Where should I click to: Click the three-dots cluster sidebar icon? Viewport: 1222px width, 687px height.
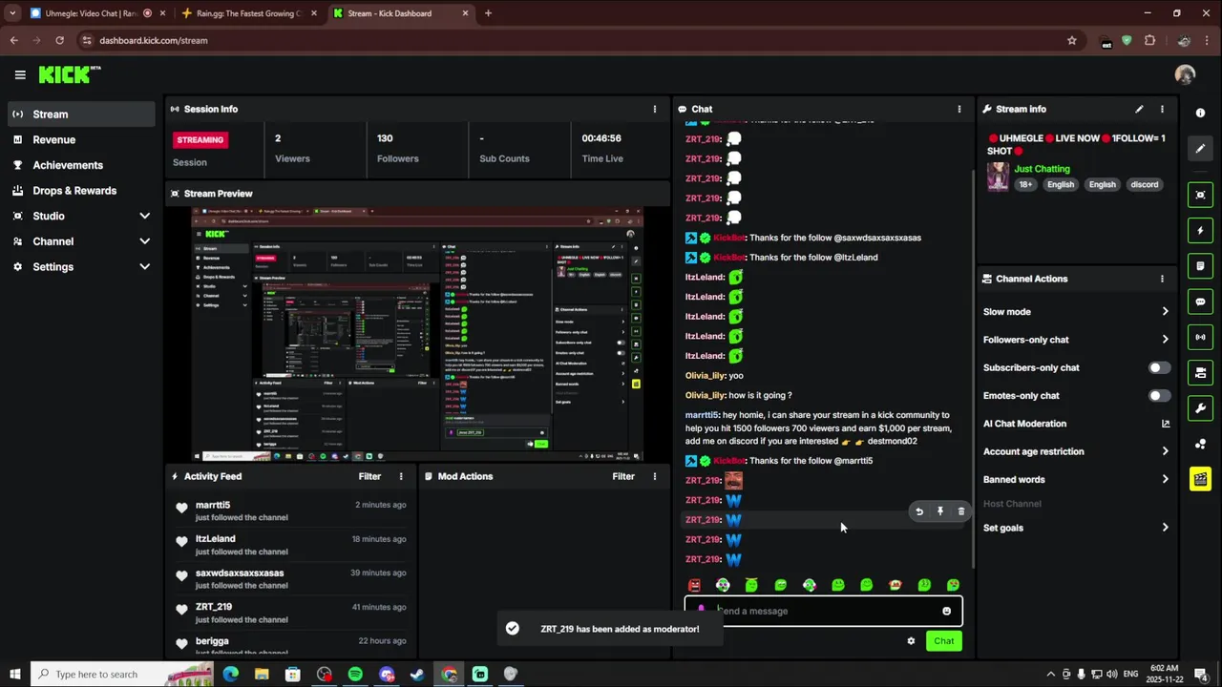point(1200,444)
